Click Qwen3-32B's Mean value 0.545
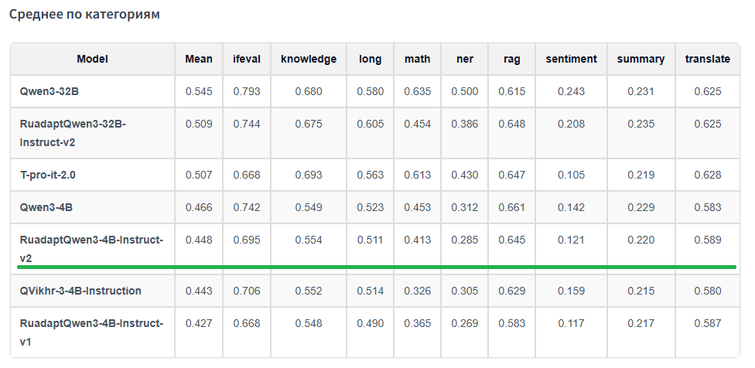 click(199, 91)
